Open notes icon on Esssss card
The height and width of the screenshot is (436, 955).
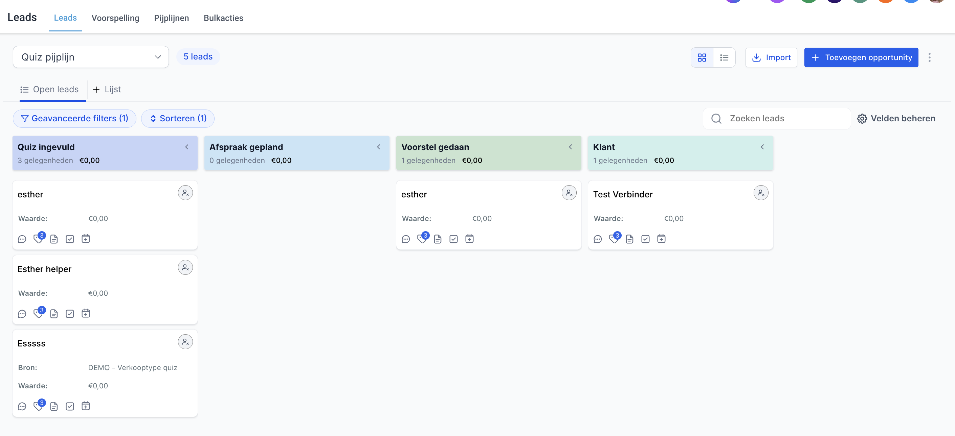pos(54,406)
